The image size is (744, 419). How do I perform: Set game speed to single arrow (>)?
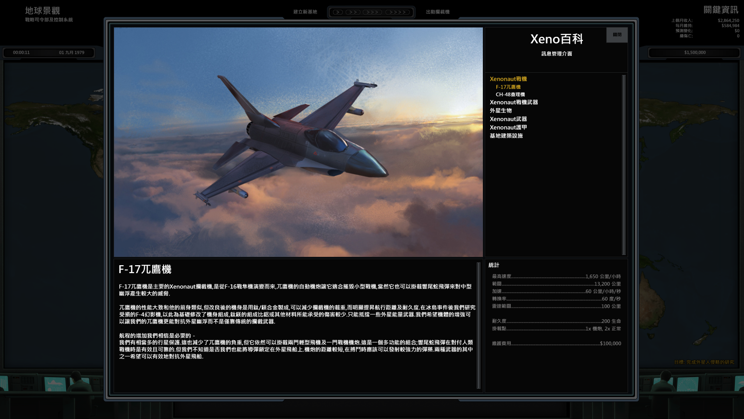[x=338, y=12]
